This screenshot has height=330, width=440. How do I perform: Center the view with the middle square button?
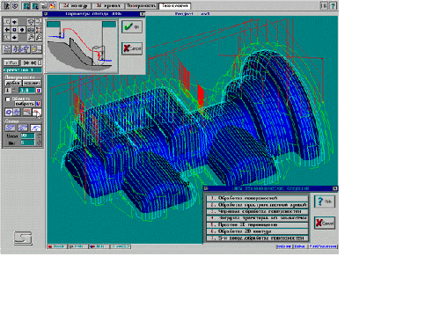[x=14, y=30]
